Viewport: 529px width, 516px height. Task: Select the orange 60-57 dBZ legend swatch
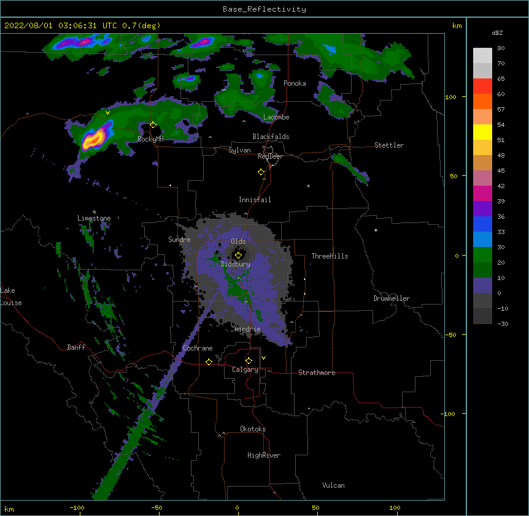pyautogui.click(x=482, y=101)
